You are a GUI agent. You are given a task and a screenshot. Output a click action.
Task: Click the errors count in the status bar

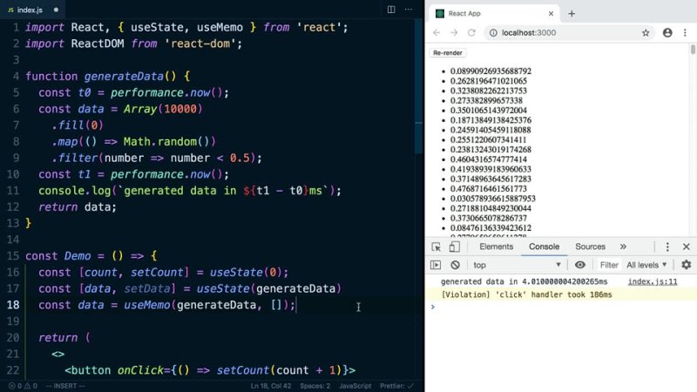point(15,386)
